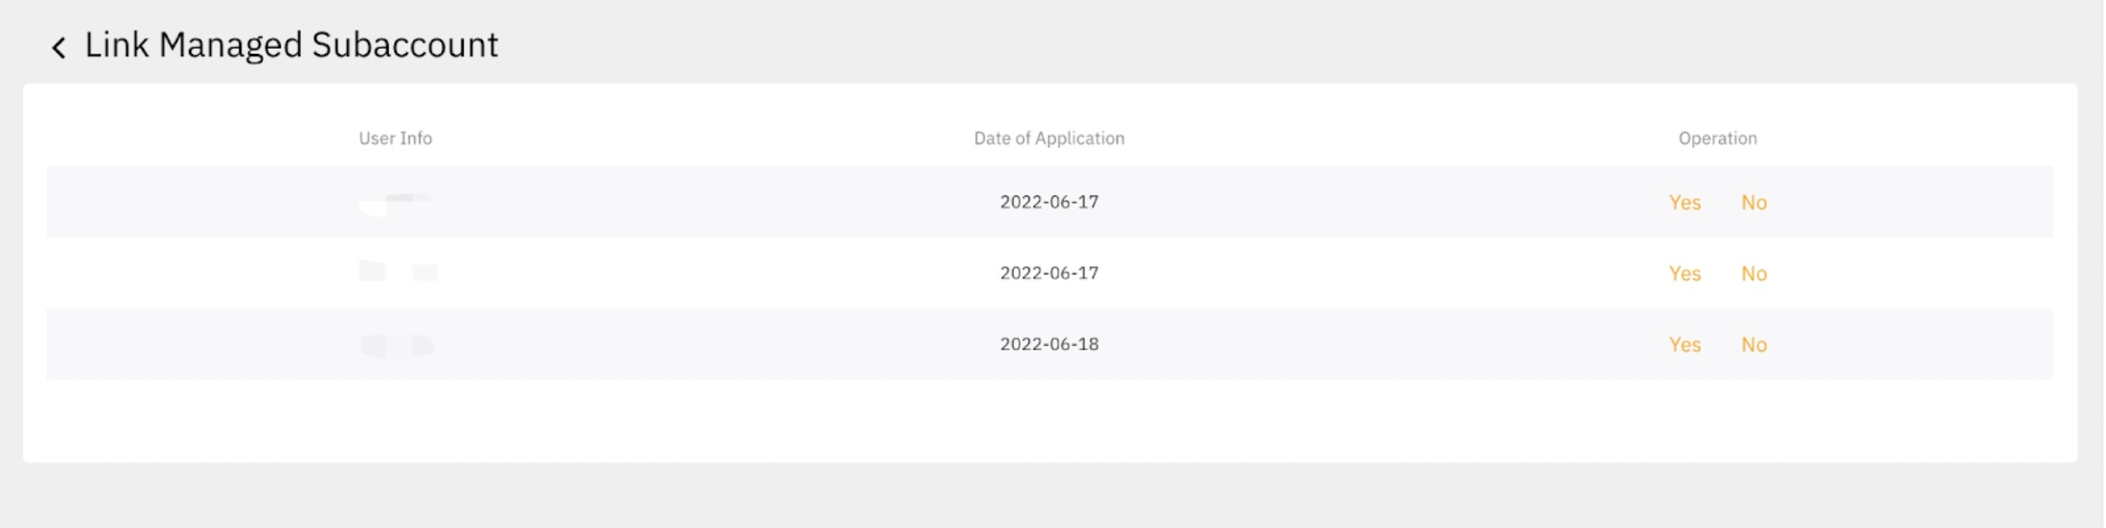Approve the first row request with Yes

point(1684,203)
